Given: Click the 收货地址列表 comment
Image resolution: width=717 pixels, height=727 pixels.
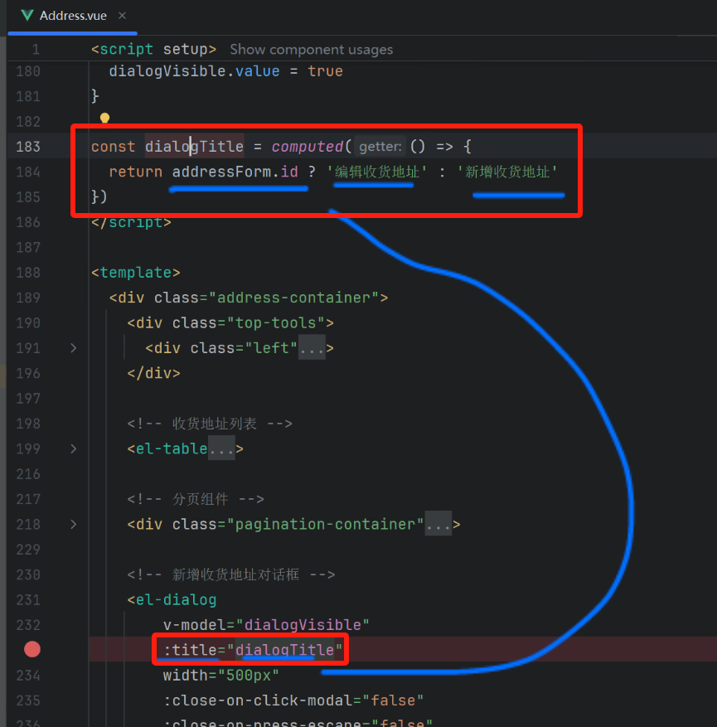Looking at the screenshot, I should tap(210, 424).
